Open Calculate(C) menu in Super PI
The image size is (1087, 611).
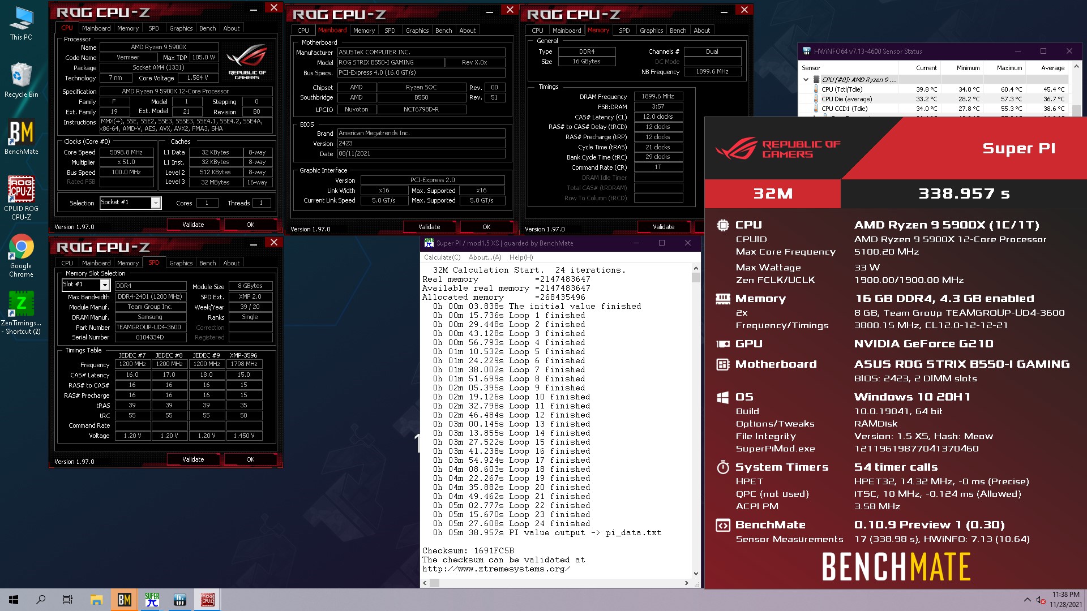click(442, 257)
